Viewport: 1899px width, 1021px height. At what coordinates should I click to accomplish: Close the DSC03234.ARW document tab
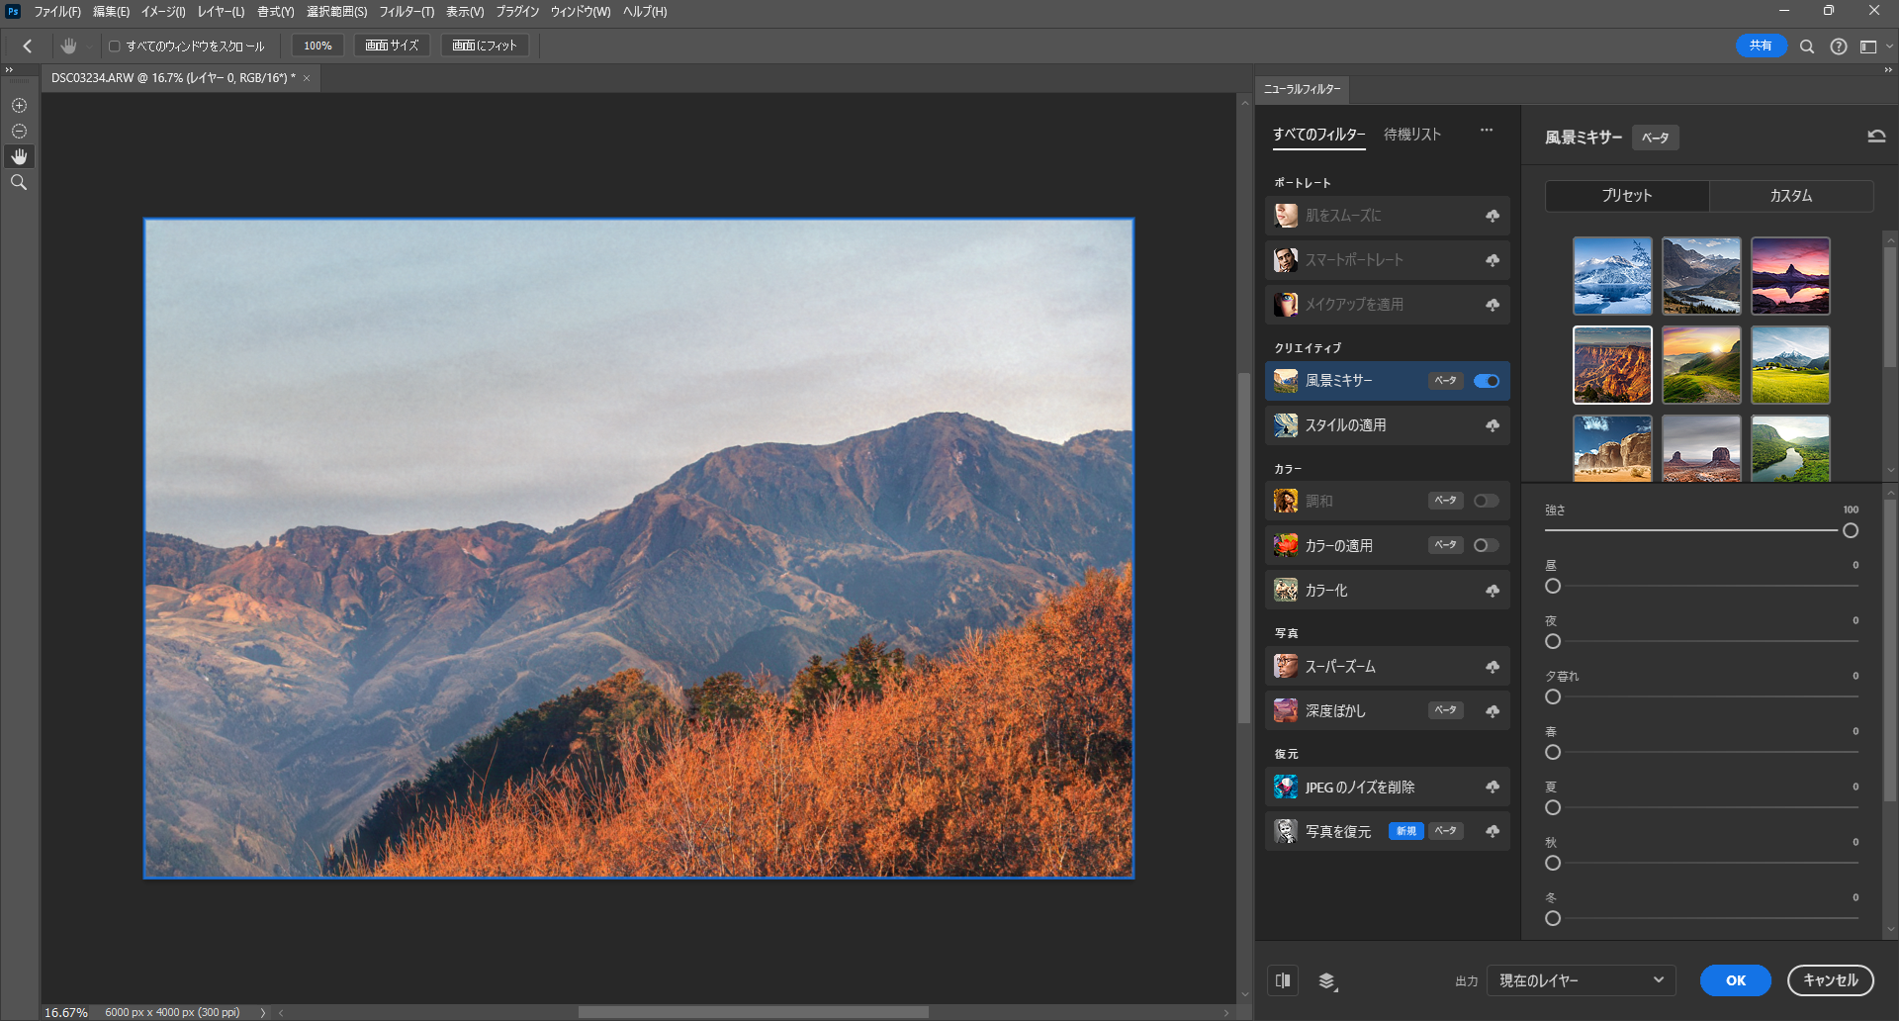307,78
